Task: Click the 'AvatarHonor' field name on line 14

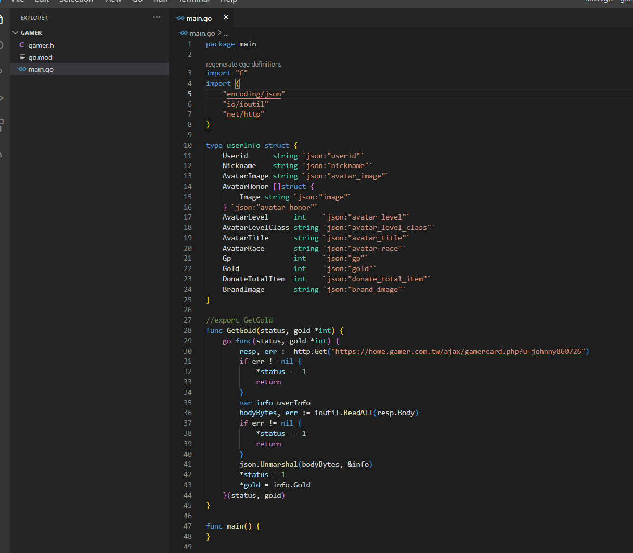Action: point(246,187)
